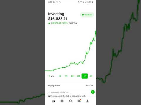
Task: Tap the battery status icon
Action: tap(92, 2)
